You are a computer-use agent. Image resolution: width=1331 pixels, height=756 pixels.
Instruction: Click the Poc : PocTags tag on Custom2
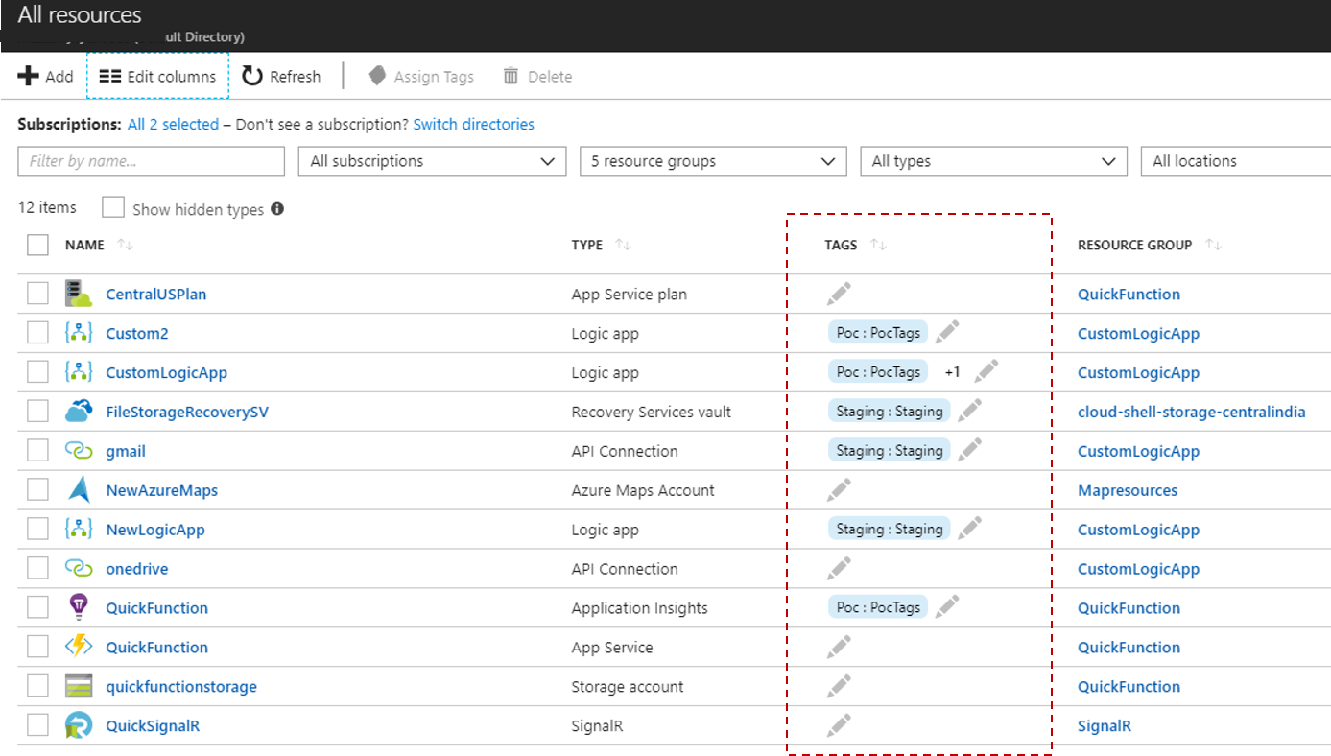click(878, 333)
